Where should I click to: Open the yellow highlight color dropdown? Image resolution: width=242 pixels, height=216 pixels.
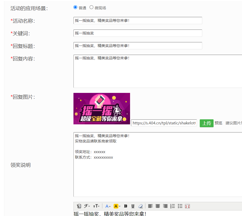[x=117, y=206]
